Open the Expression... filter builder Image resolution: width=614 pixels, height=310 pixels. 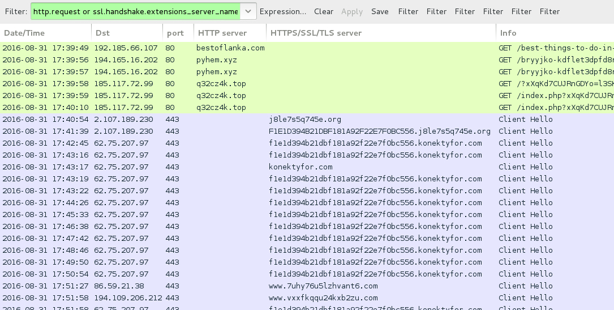click(283, 11)
